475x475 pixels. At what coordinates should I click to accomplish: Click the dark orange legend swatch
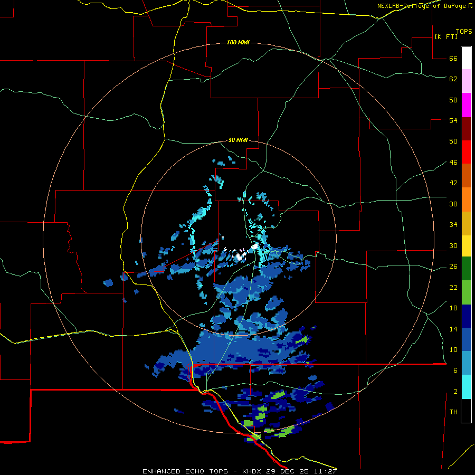click(x=466, y=176)
